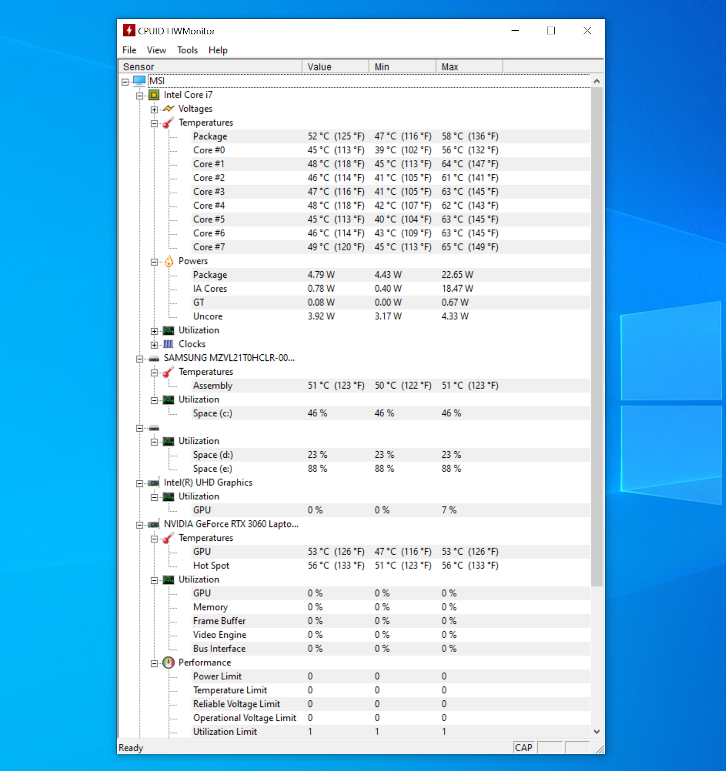Click the NVIDIA Temperatures thermometer icon

pyautogui.click(x=168, y=538)
